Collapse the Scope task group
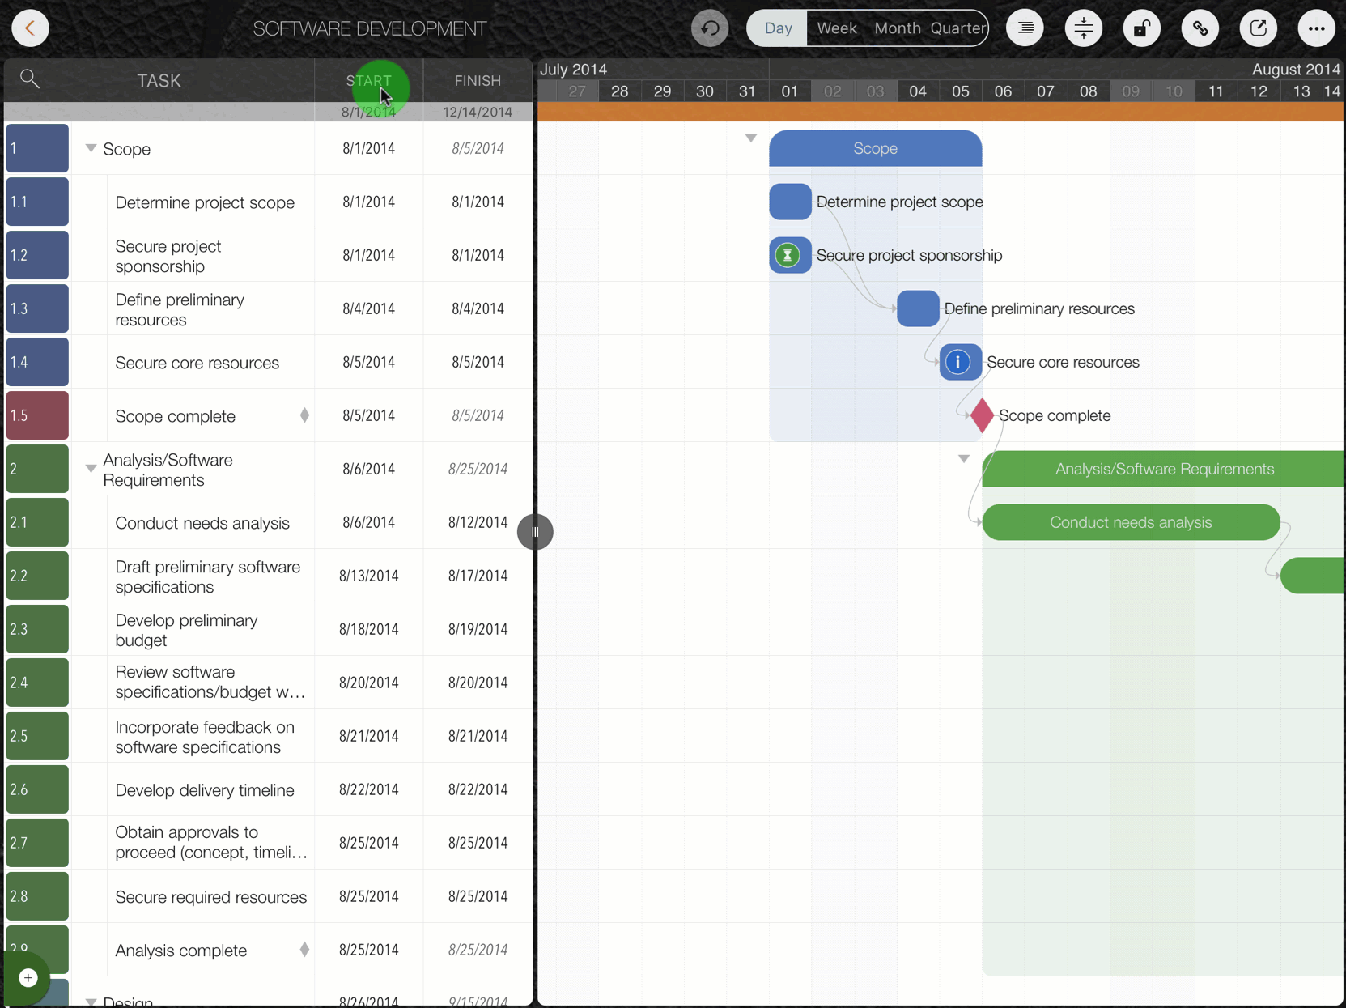The width and height of the screenshot is (1346, 1008). click(91, 148)
